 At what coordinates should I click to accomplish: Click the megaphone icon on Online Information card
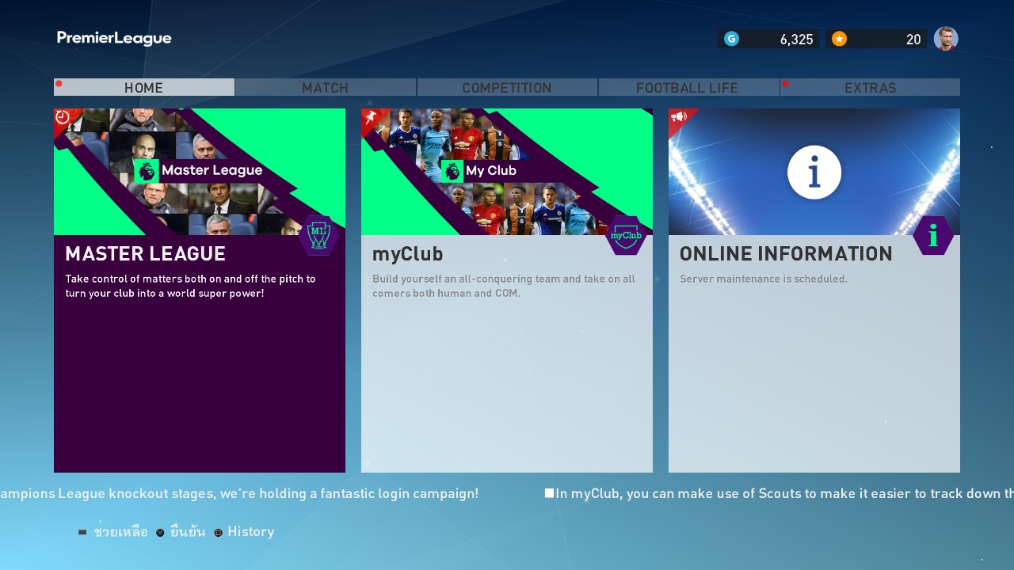[x=678, y=117]
